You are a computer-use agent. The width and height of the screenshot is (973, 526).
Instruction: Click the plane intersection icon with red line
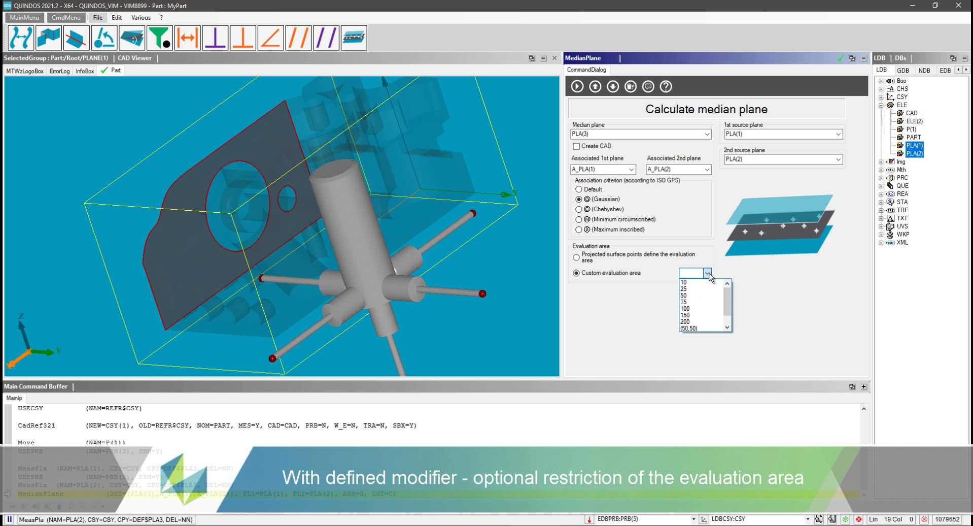click(x=76, y=38)
